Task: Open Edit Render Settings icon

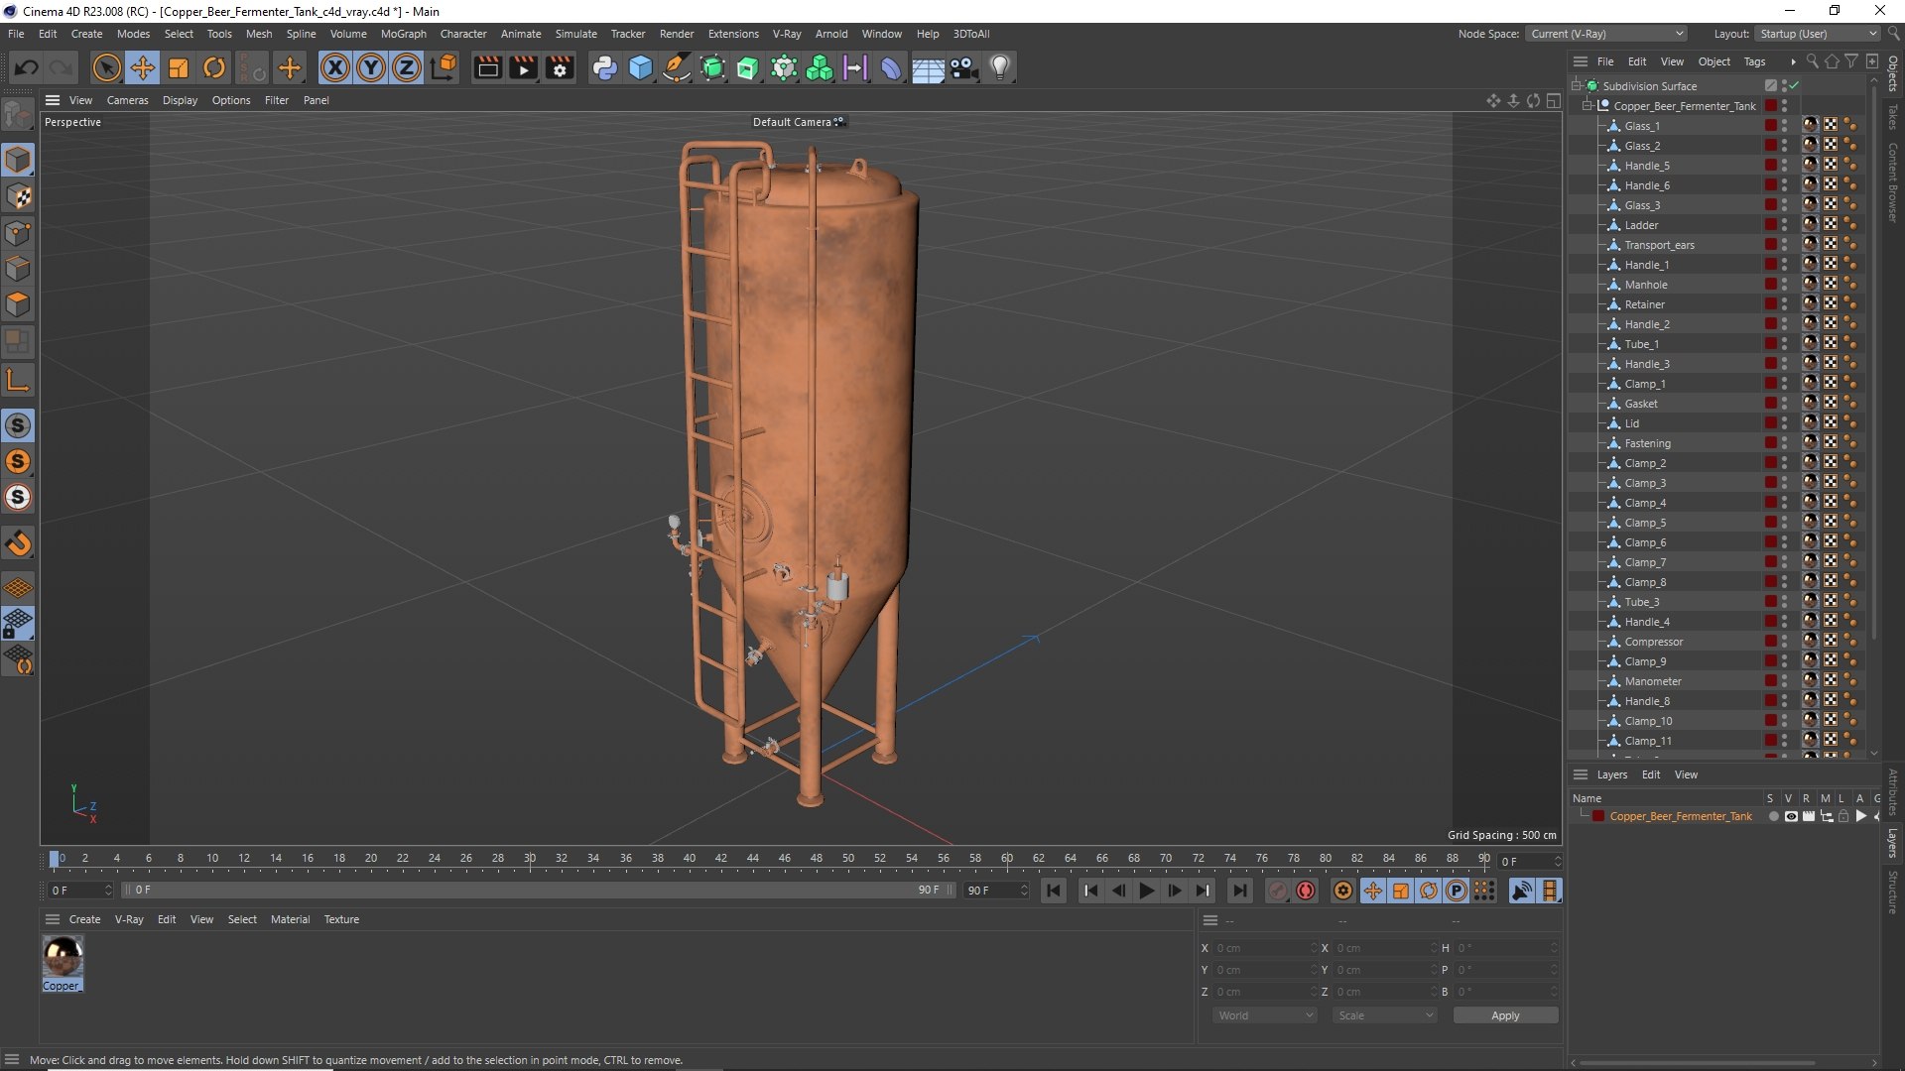Action: (561, 67)
